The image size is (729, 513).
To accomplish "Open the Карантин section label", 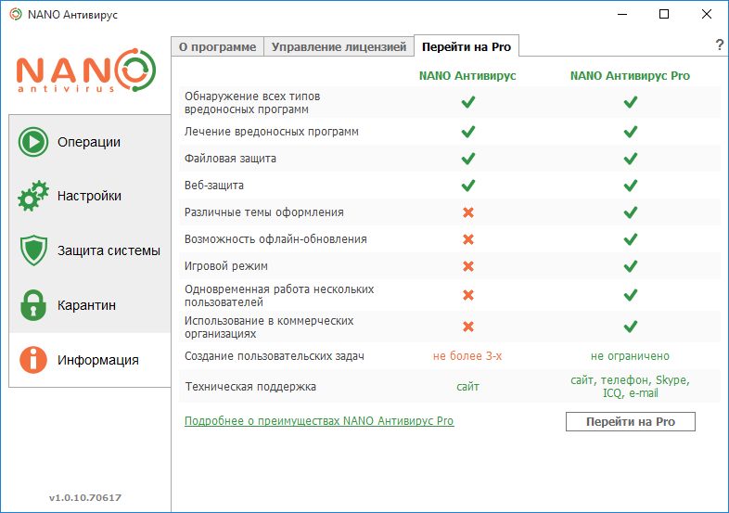I will (x=86, y=305).
